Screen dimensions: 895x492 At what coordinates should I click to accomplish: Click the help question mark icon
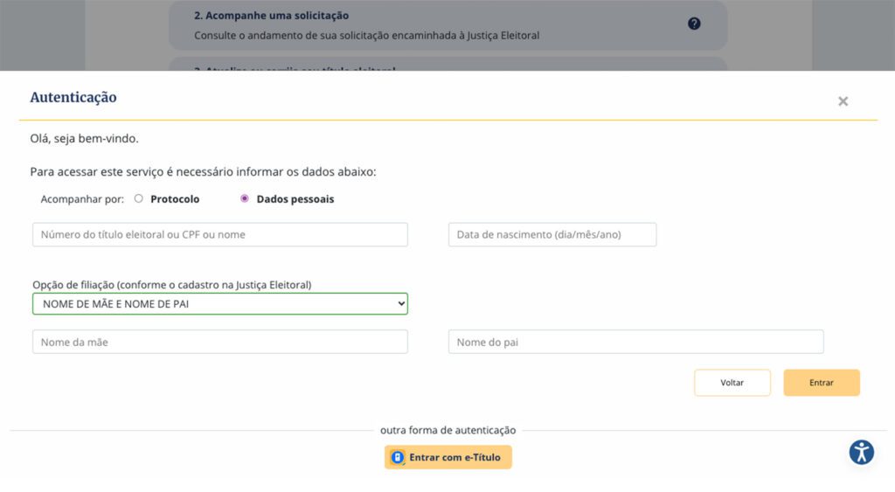(693, 24)
